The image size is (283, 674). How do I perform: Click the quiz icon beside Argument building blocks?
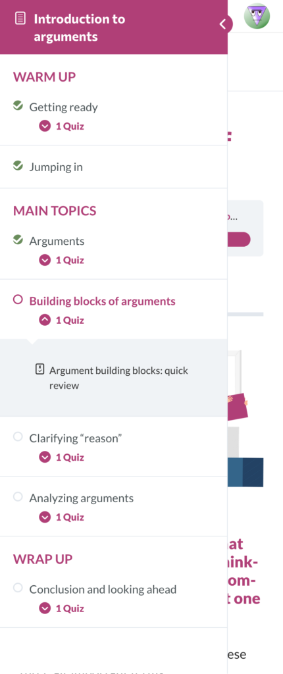tap(39, 369)
